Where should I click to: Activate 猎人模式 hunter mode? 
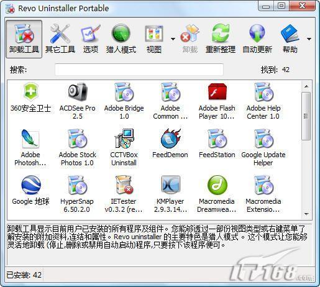[121, 39]
